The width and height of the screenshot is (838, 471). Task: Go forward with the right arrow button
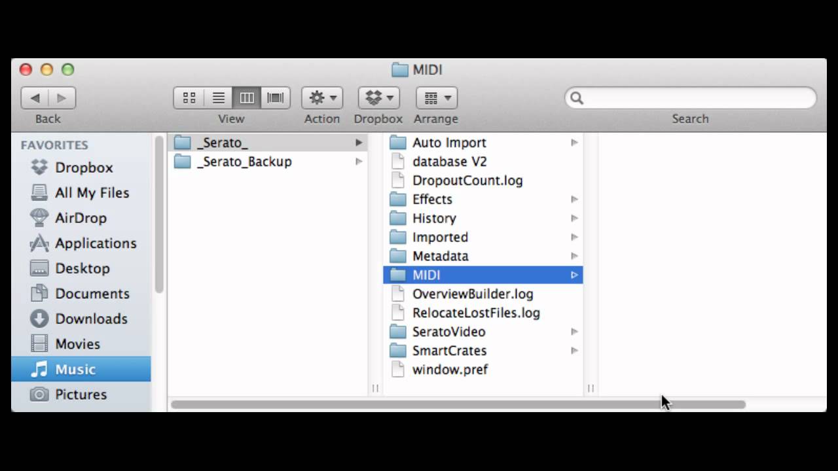click(62, 98)
